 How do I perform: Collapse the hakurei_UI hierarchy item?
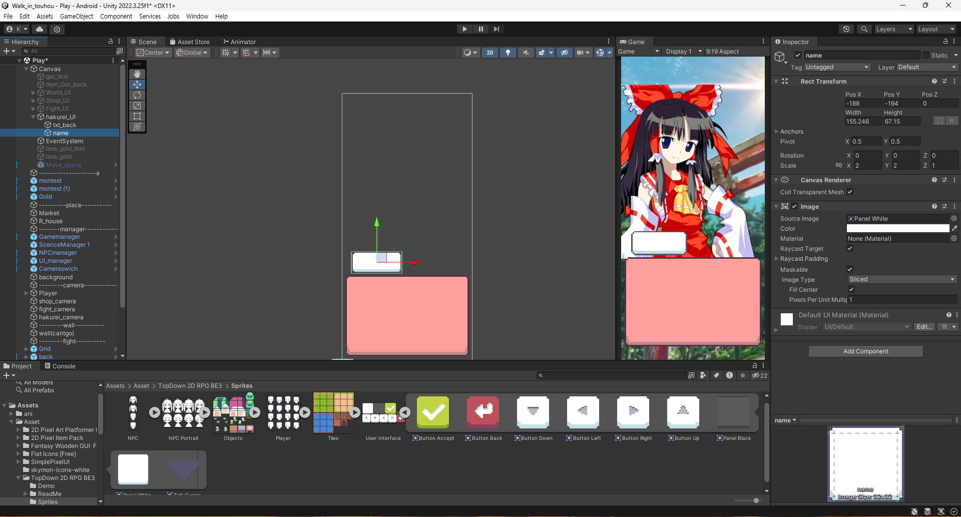34,117
